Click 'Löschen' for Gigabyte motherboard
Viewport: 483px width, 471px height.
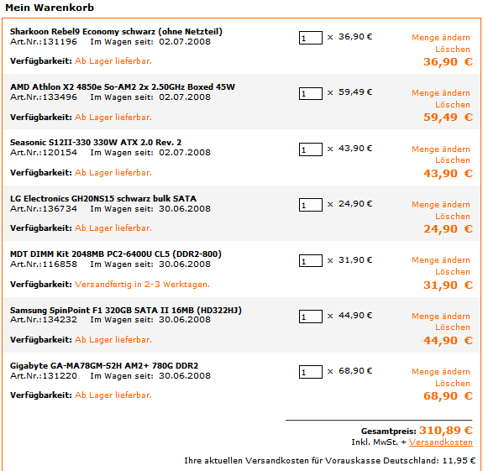click(x=453, y=384)
